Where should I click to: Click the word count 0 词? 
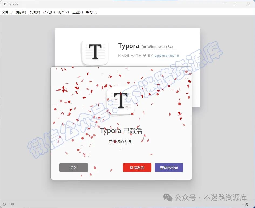[x=245, y=204]
